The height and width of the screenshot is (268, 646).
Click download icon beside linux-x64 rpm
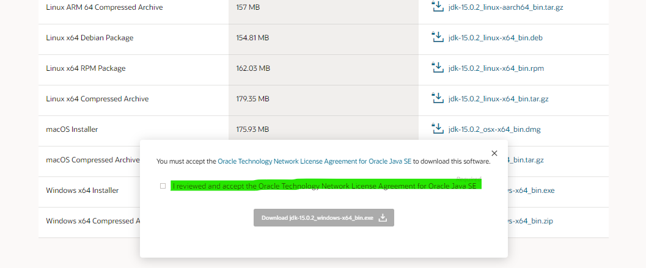point(437,67)
